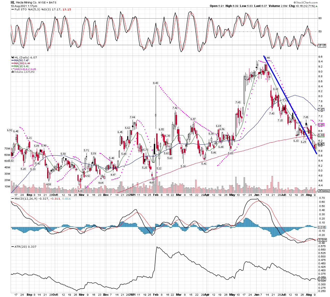The width and height of the screenshot is (330, 297).
Task: Click the Low 5.83 value in the header
Action: (246, 6)
